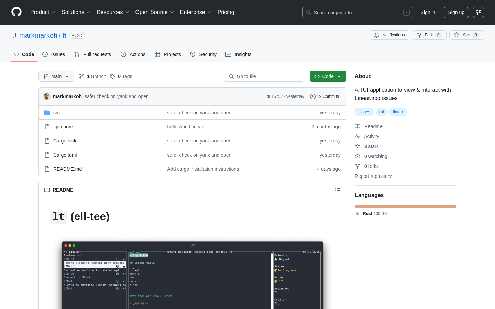This screenshot has width=495, height=309.
Task: Switch to the Actions tab
Action: [x=133, y=54]
